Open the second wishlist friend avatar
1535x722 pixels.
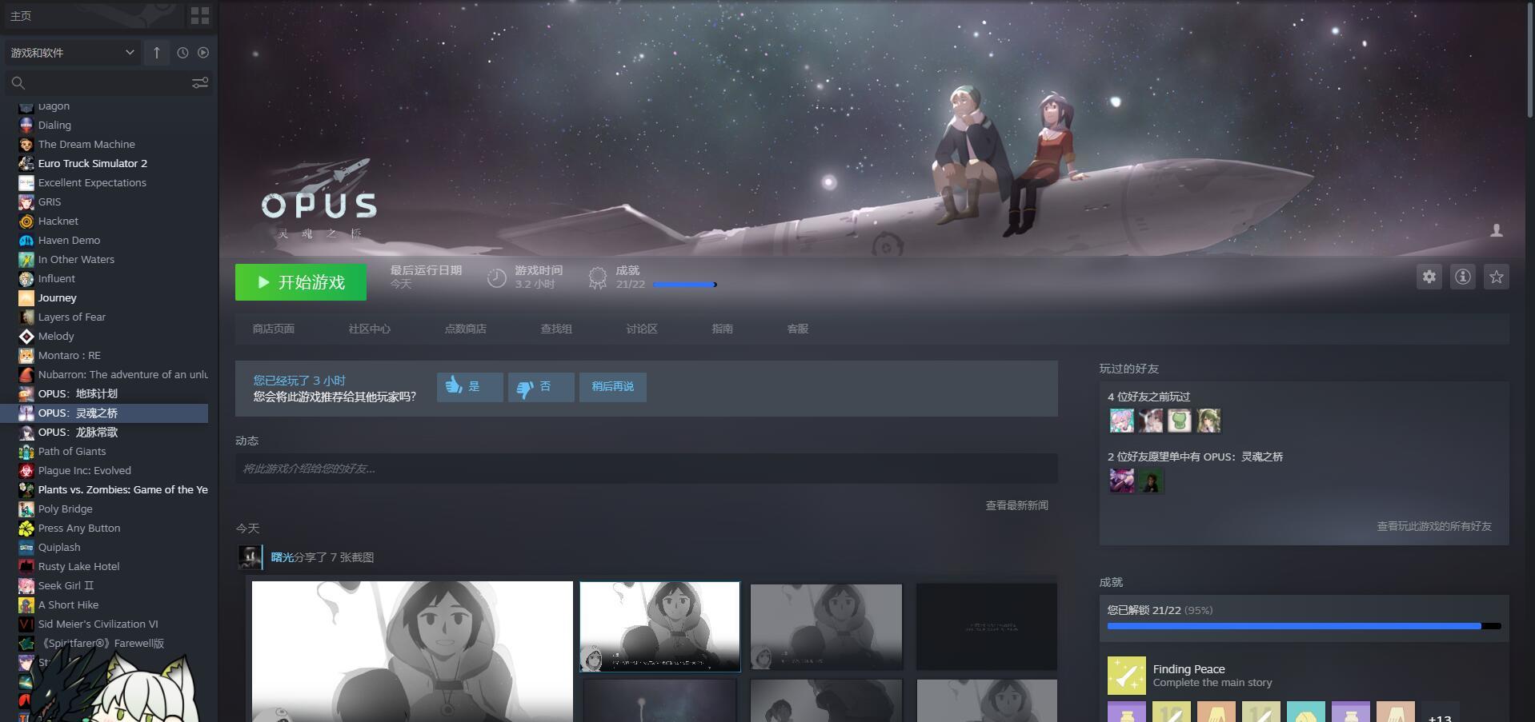[1150, 481]
